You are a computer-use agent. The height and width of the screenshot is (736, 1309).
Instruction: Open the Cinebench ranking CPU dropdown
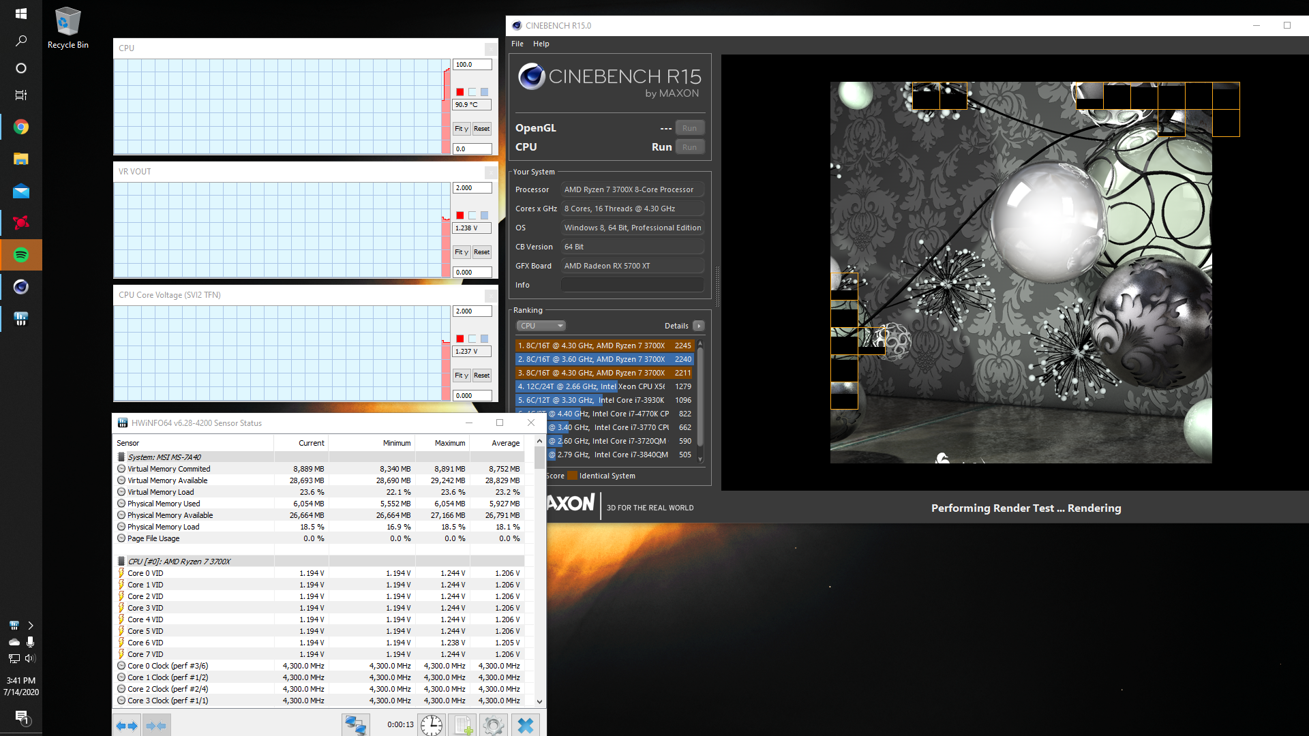(x=541, y=326)
